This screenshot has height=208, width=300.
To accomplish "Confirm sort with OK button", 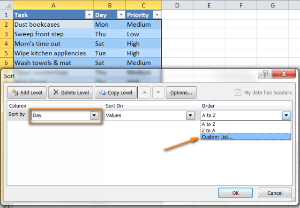I will [235, 193].
